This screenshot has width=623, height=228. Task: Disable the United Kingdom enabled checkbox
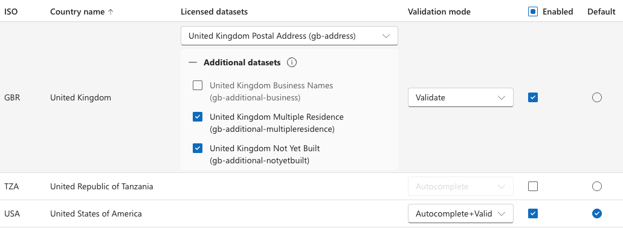(533, 97)
